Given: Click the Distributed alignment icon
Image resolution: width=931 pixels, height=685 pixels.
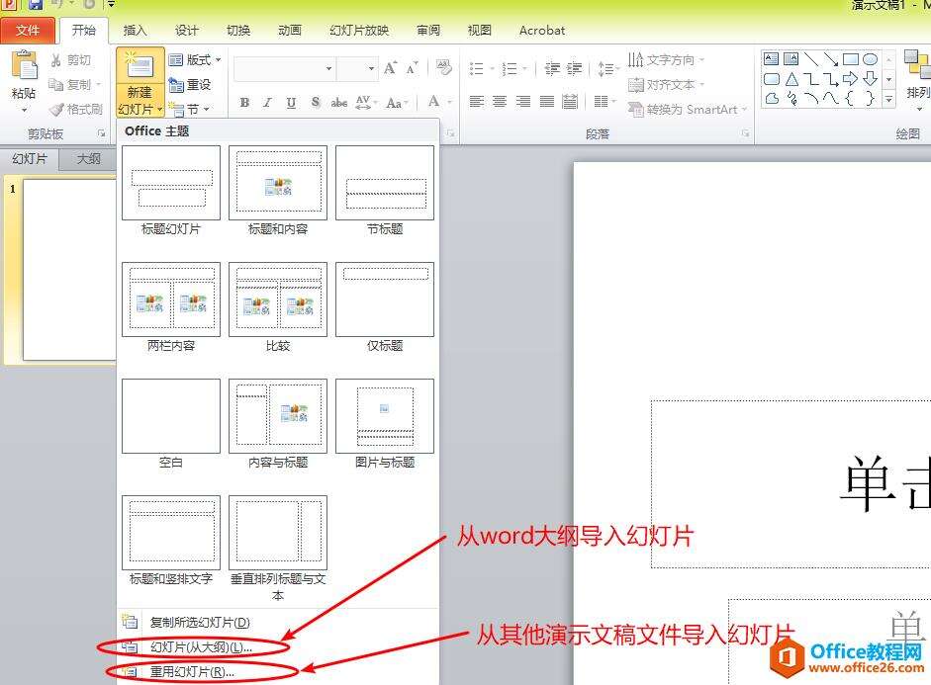Looking at the screenshot, I should click(570, 102).
